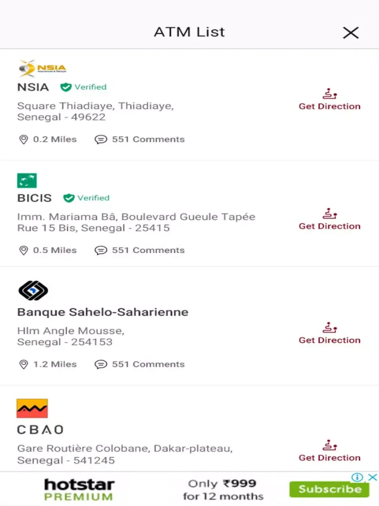Tap the 1.2 Miles location pin

23,364
